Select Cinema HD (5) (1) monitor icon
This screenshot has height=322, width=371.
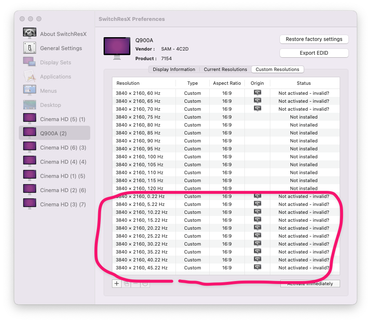click(30, 119)
